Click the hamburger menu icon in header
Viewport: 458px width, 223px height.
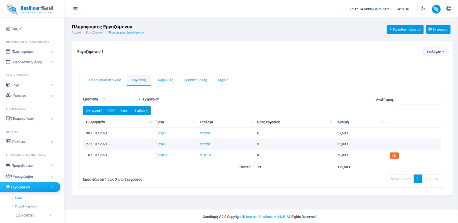pos(75,9)
